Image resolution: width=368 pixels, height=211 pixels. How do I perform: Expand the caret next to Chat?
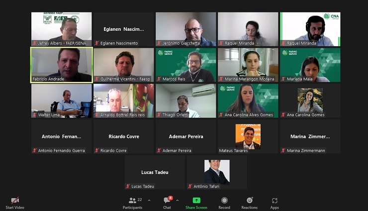178,201
